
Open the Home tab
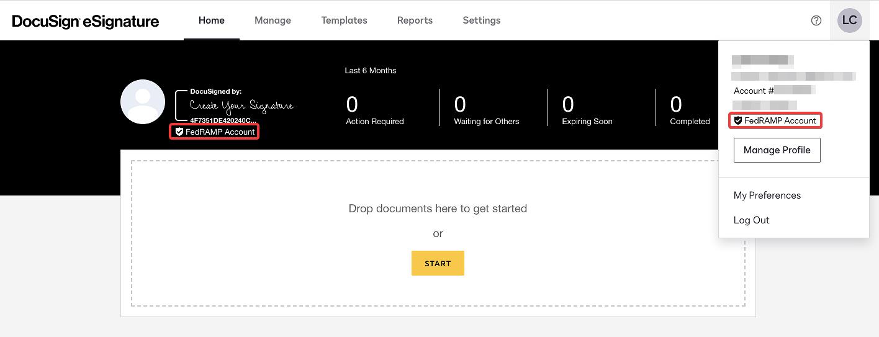tap(211, 20)
